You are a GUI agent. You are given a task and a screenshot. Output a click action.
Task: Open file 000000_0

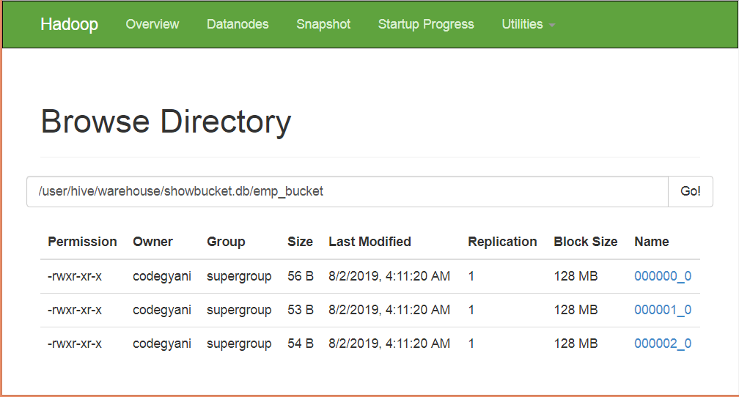[662, 276]
